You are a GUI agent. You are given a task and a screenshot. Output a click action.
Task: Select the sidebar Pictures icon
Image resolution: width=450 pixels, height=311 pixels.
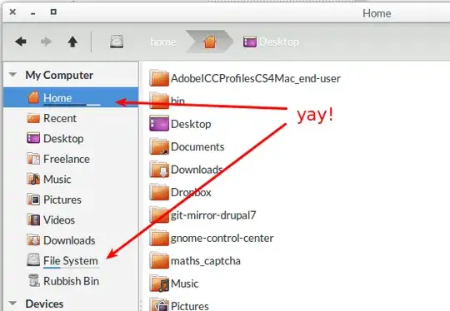tap(33, 200)
